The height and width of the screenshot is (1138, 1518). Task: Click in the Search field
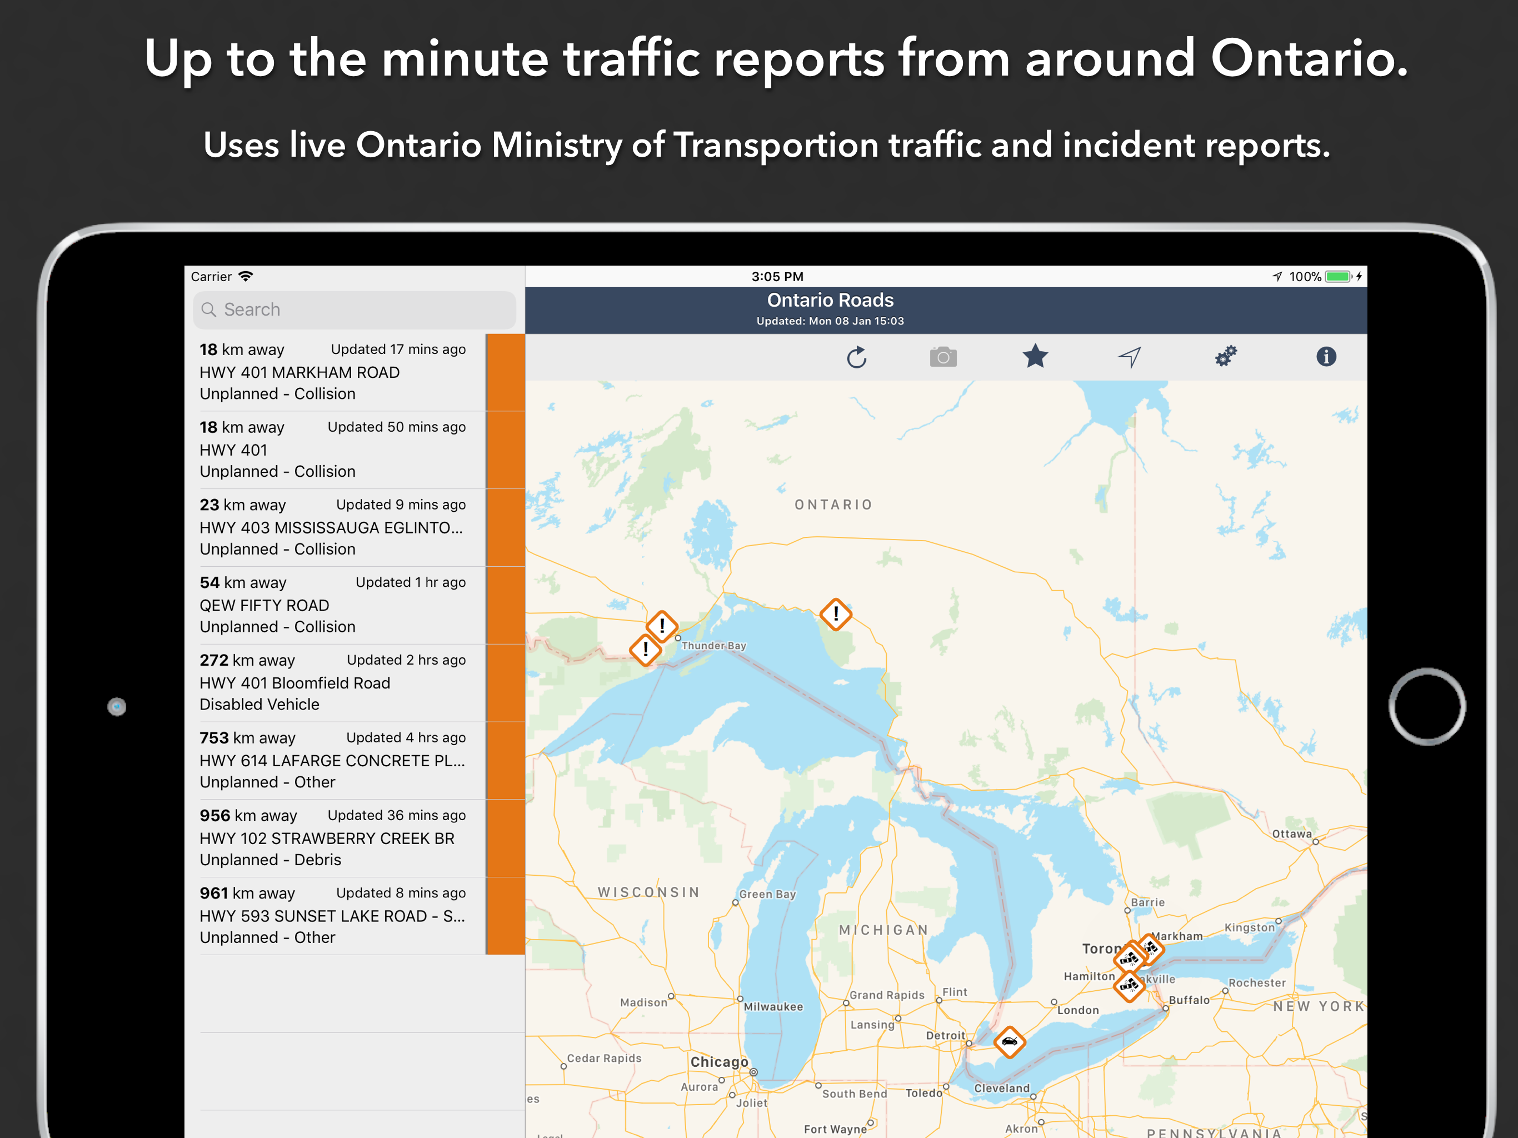[354, 310]
